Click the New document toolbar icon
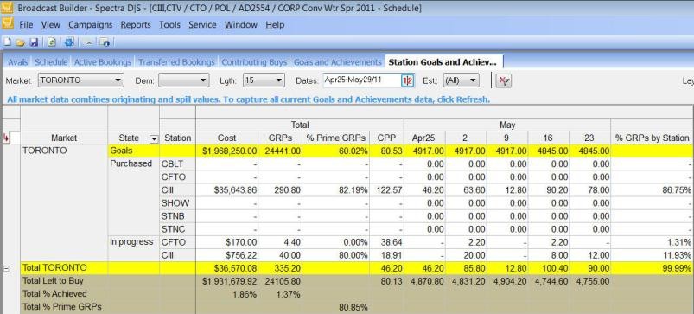Viewport: 694px width, 314px height. tap(7, 42)
